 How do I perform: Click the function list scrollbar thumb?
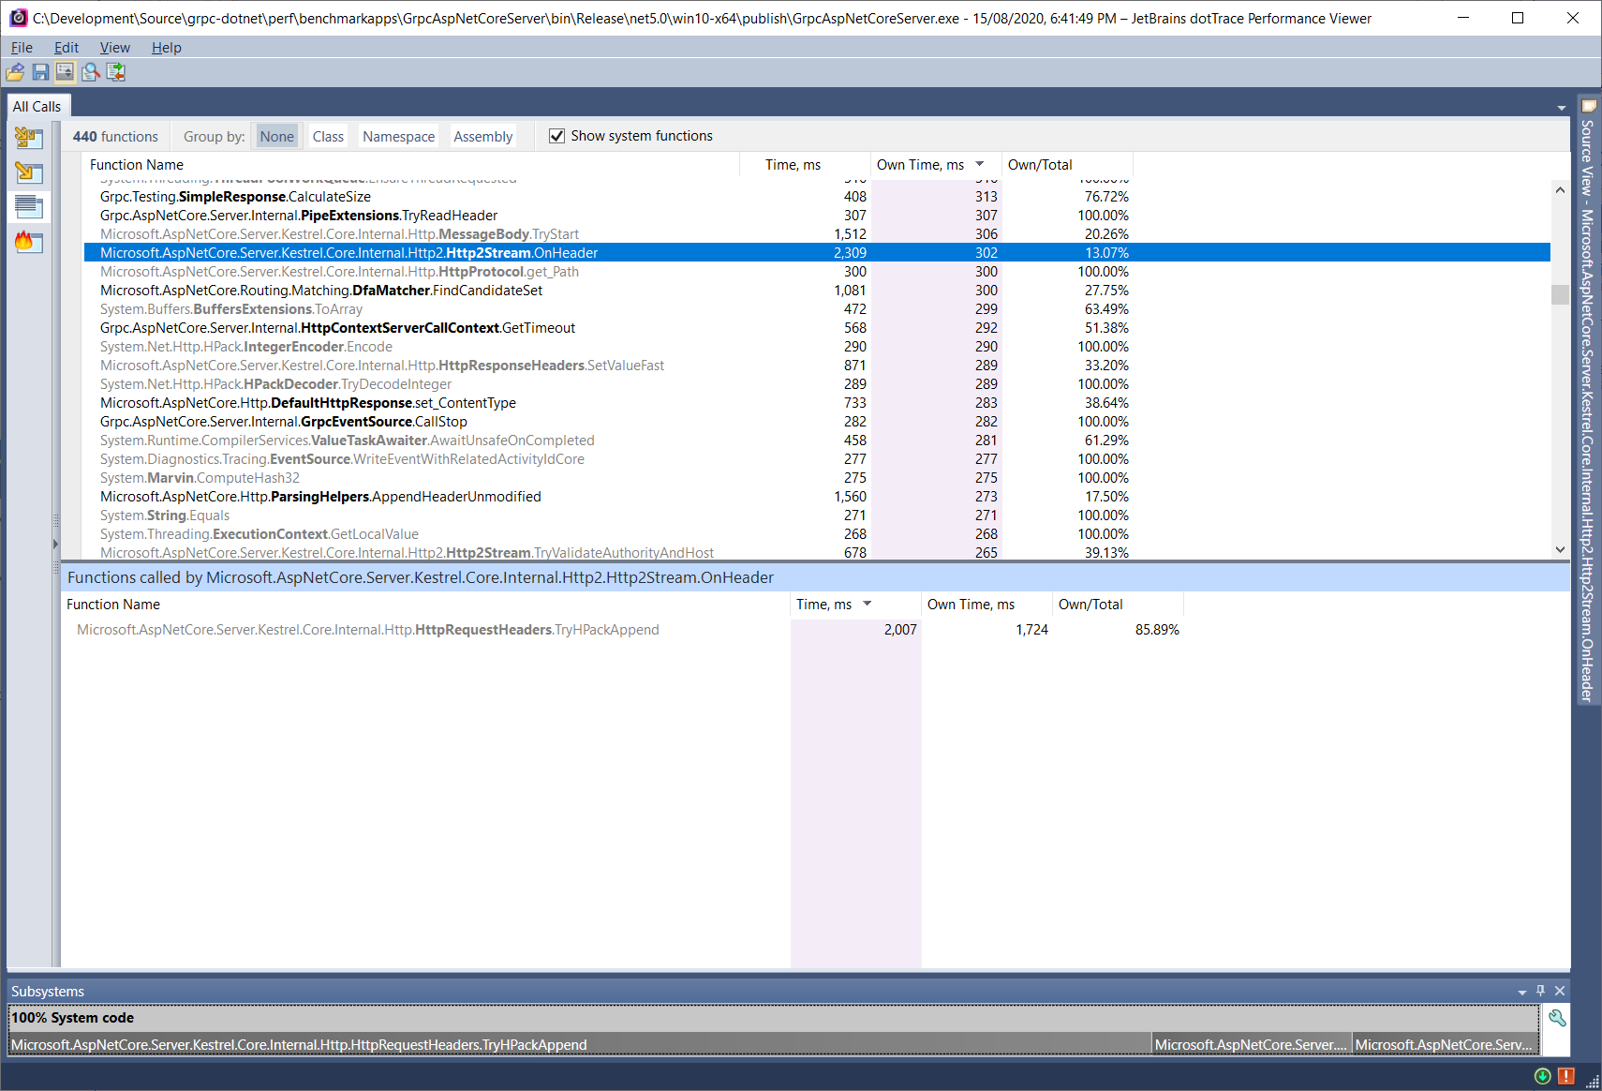(1560, 294)
